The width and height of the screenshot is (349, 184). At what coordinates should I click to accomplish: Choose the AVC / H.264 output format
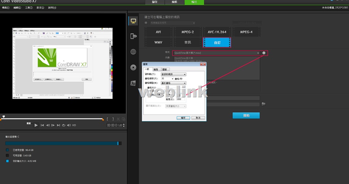click(217, 32)
